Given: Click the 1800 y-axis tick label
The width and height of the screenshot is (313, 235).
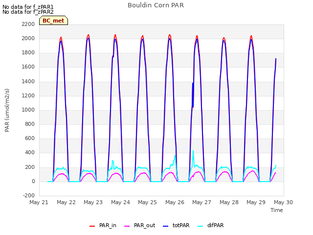Looking at the screenshot, I should tap(28, 53).
